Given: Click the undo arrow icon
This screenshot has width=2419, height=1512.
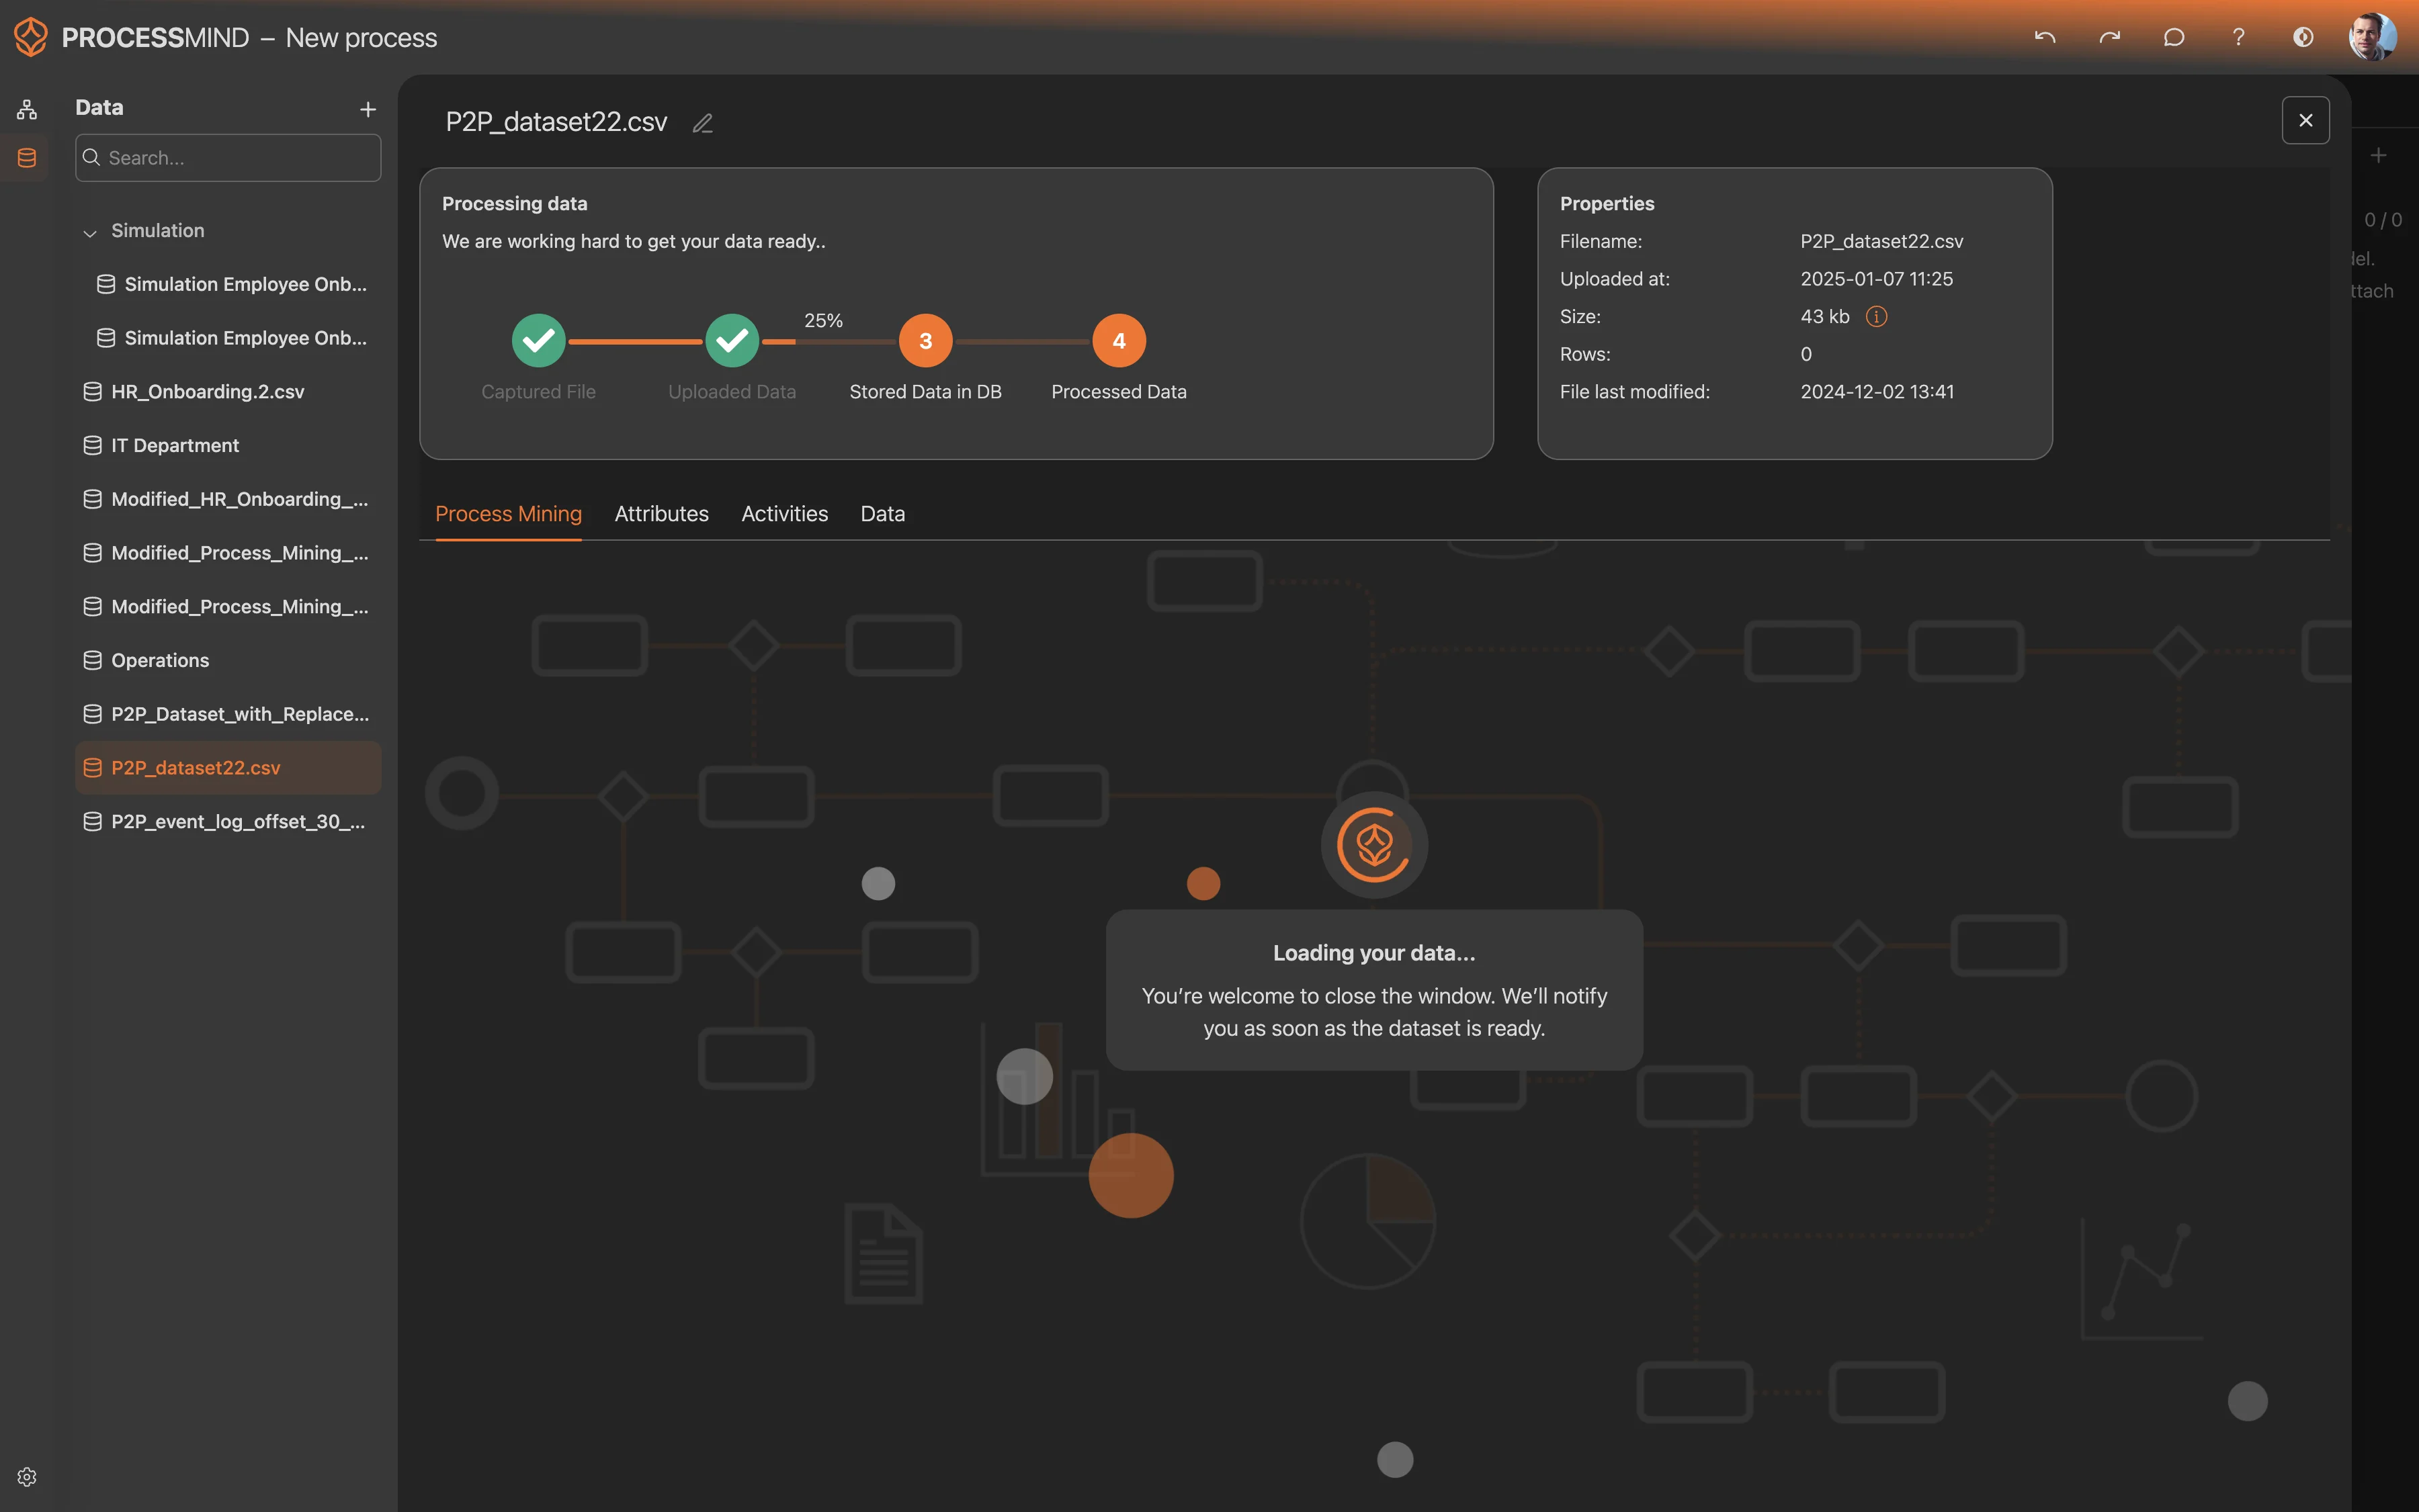Looking at the screenshot, I should pyautogui.click(x=2044, y=38).
